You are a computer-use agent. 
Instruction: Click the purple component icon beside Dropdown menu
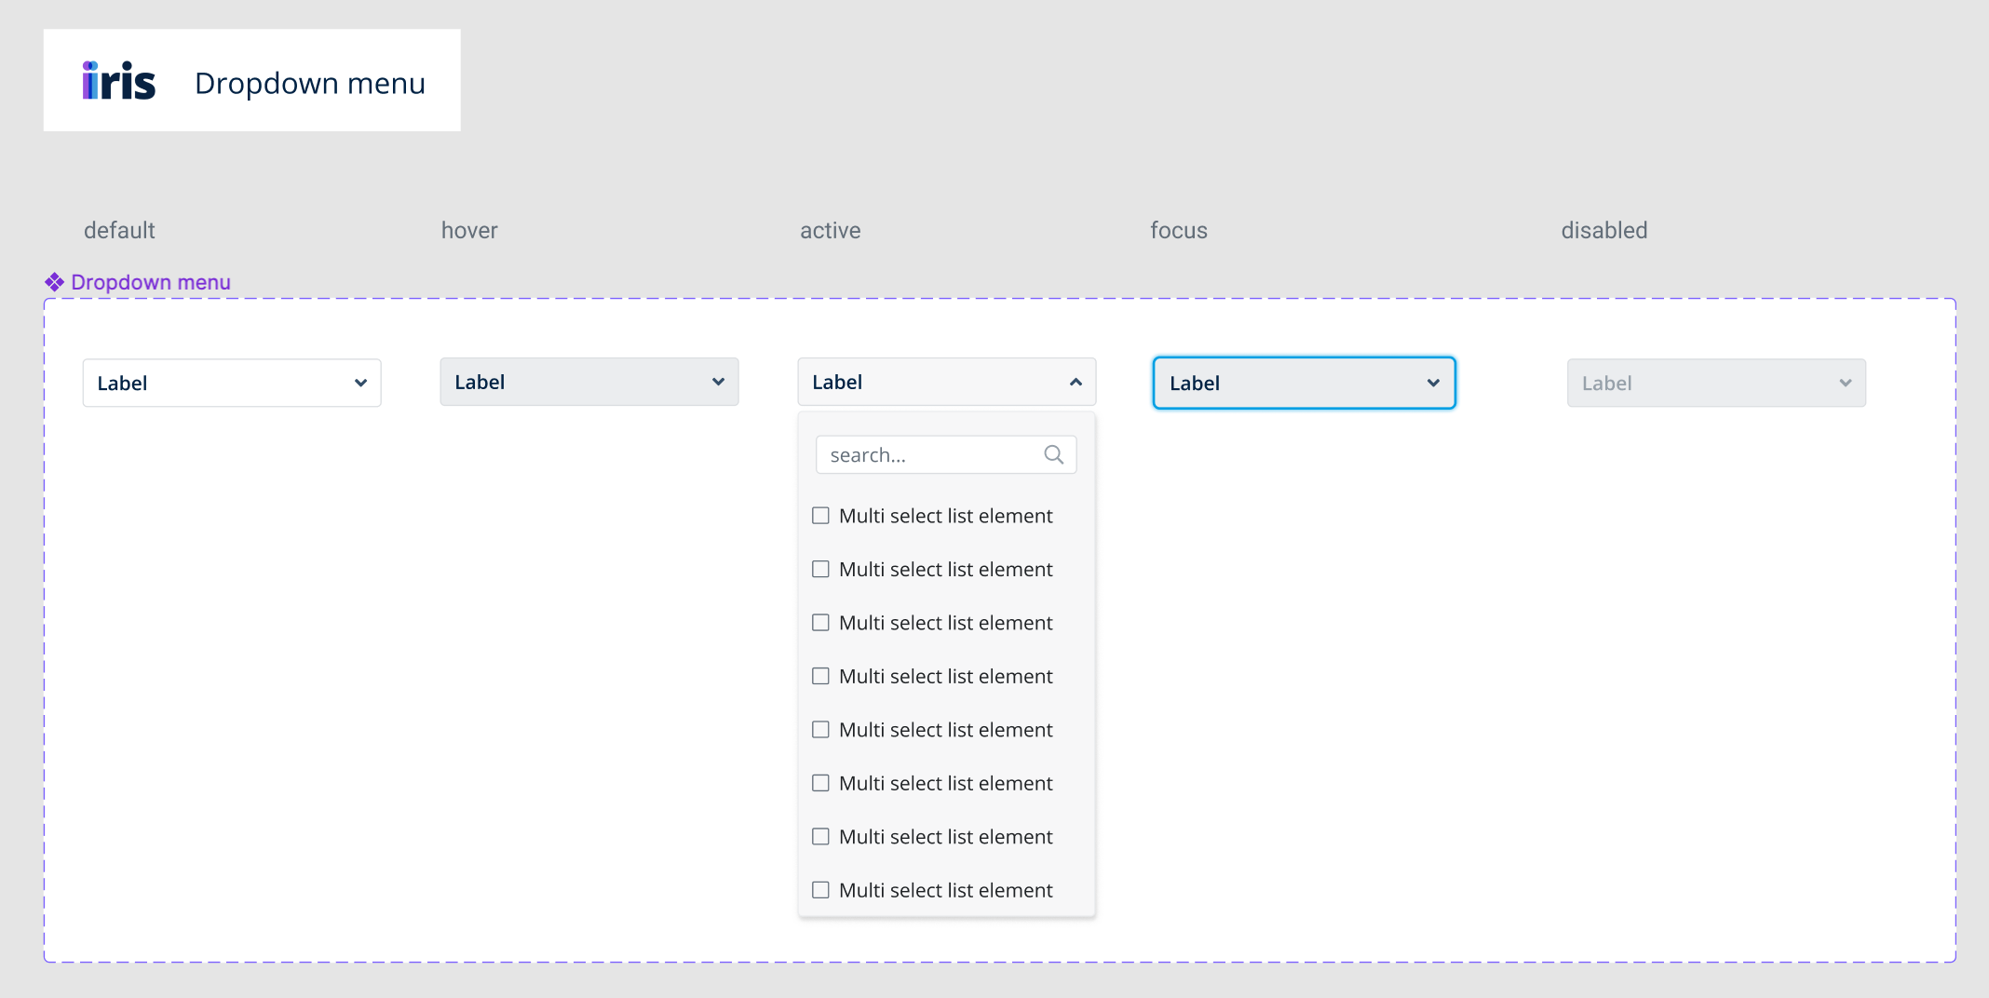point(55,282)
